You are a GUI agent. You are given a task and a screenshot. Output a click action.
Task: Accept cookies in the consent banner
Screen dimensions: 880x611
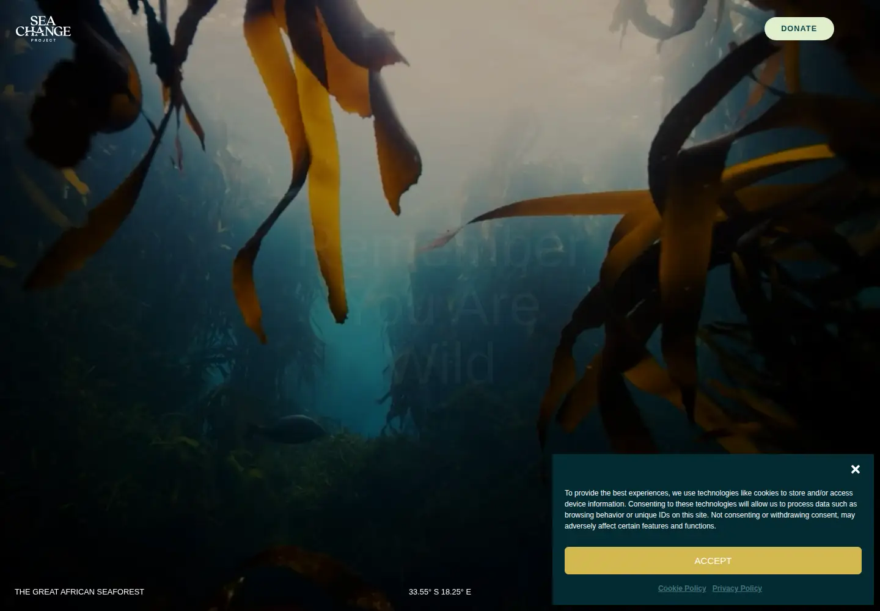click(x=713, y=560)
